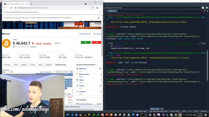
Task: Click the Spyder console vertical scrollbar
Action: pyautogui.click(x=207, y=65)
